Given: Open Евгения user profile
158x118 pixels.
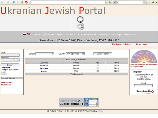Looking at the screenshot, I should click(44, 68).
